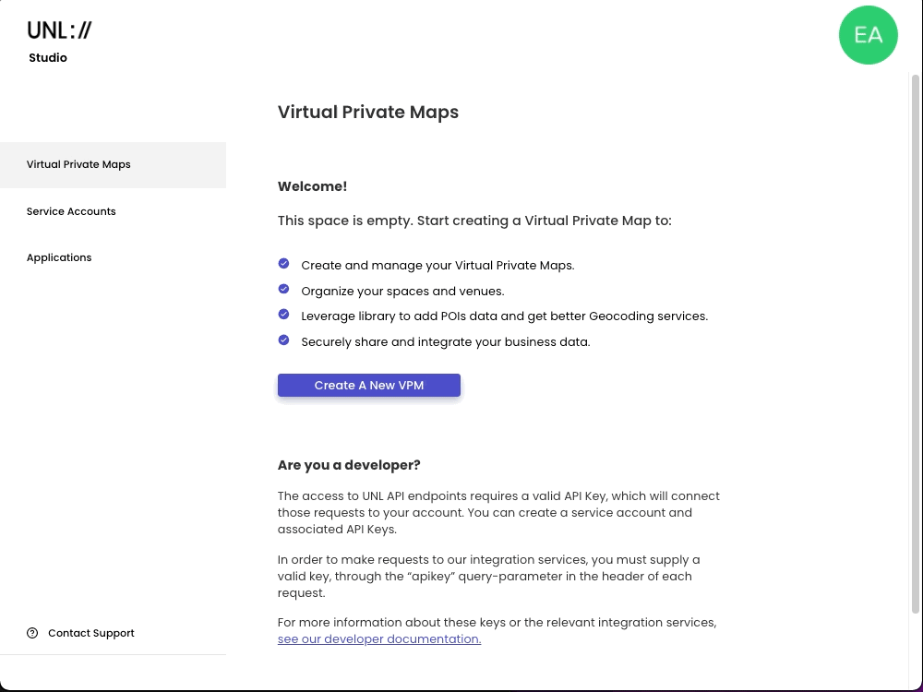Click checkmark icon beside Organize your spaces
Viewport: 923px width, 692px height.
coord(283,290)
